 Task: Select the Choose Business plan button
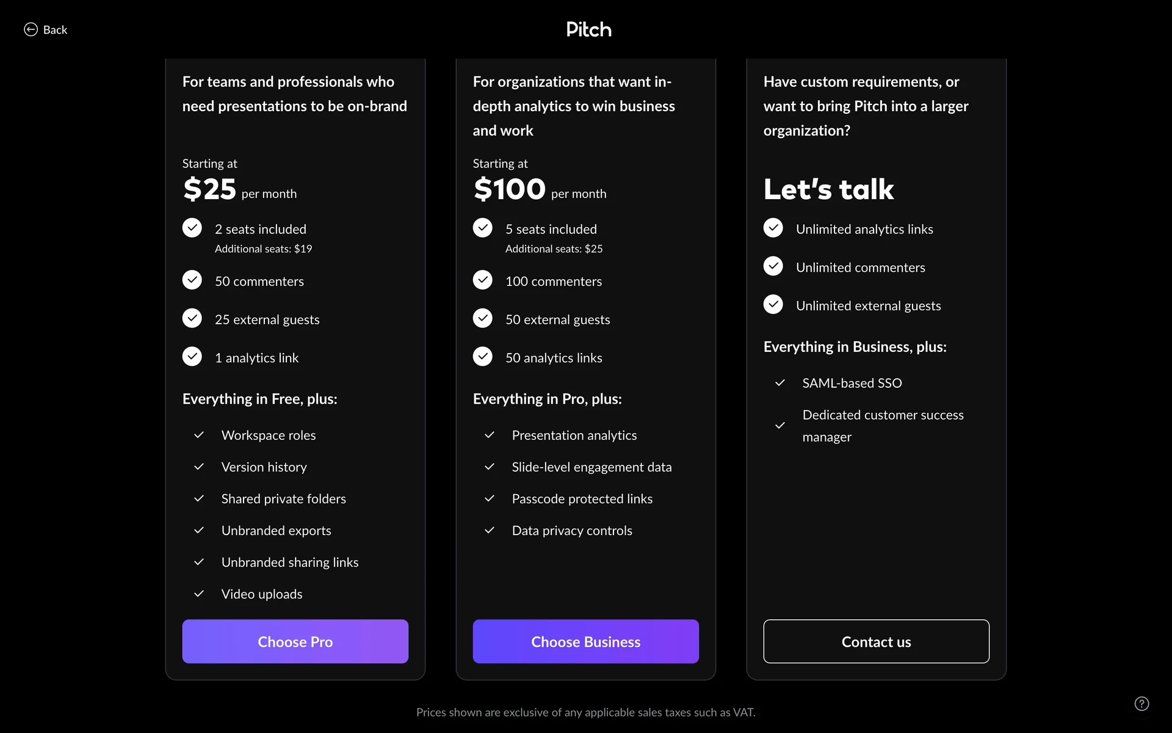coord(585,641)
